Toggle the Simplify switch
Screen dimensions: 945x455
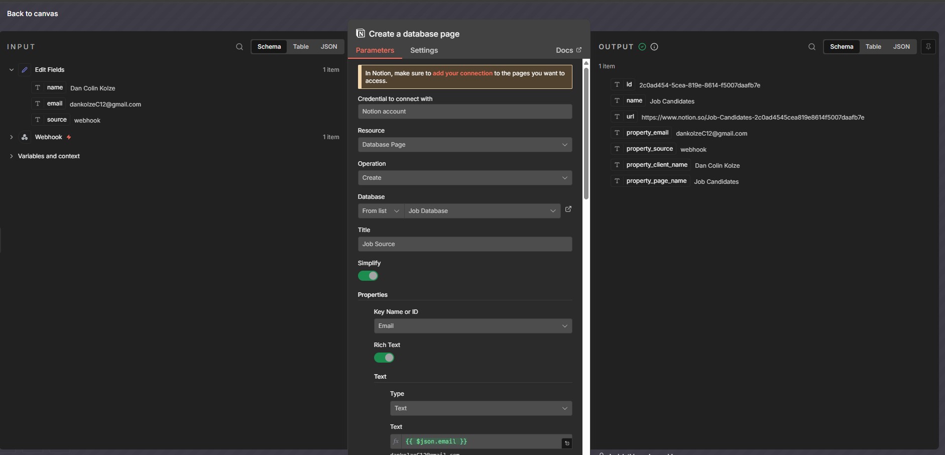click(x=368, y=276)
